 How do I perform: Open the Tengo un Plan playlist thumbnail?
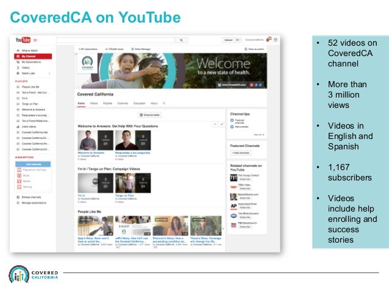tap(133, 183)
